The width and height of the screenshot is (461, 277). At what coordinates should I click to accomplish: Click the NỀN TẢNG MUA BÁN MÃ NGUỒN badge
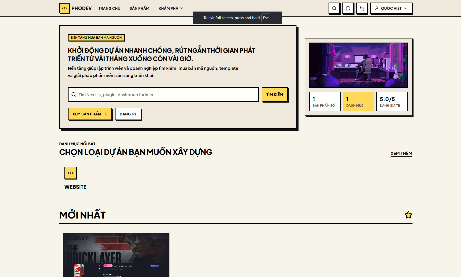pyautogui.click(x=96, y=37)
